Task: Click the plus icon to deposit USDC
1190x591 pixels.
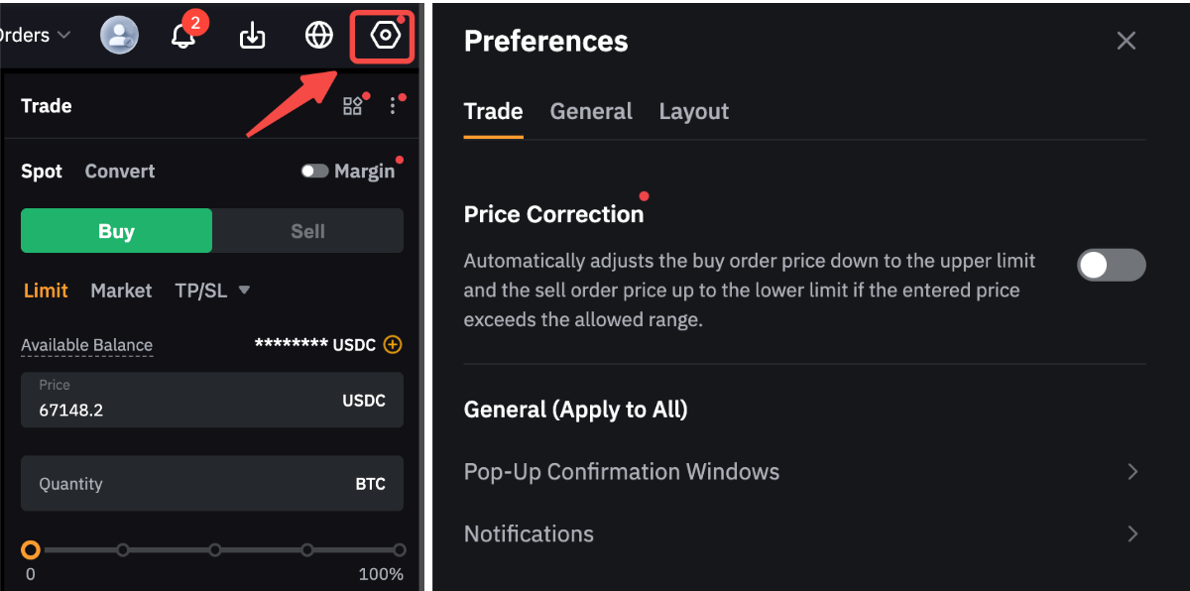Action: (393, 345)
